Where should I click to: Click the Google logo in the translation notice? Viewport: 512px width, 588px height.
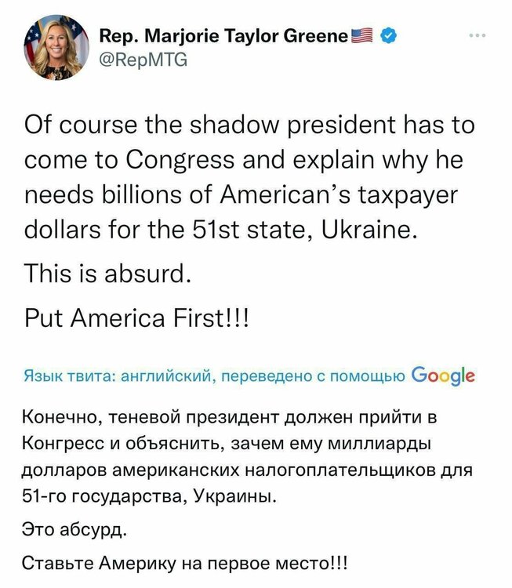pyautogui.click(x=442, y=374)
